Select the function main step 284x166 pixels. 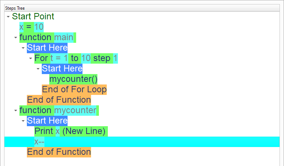[47, 37]
